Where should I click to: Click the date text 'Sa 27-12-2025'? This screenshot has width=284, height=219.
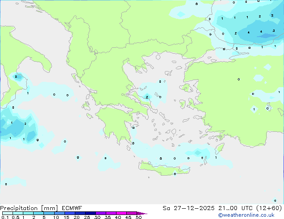189,208
